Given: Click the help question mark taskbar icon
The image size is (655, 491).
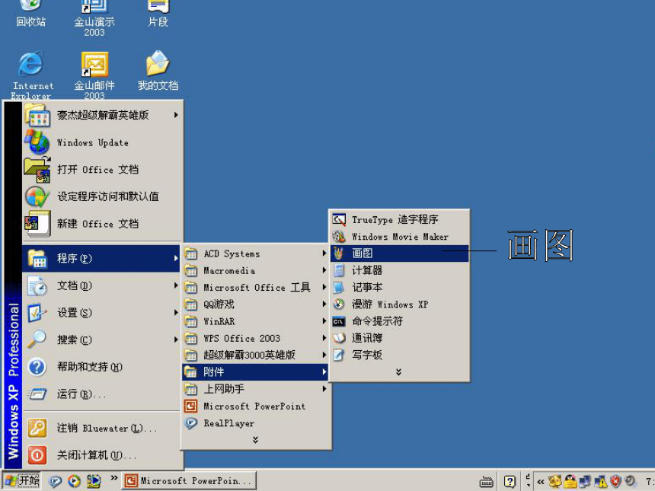Looking at the screenshot, I should coord(510,481).
